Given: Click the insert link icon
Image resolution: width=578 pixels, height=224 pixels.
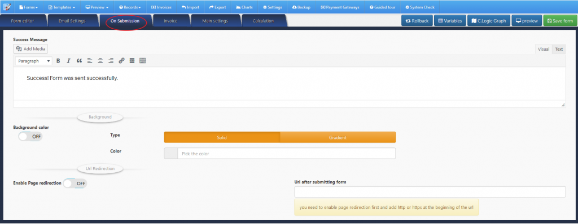Looking at the screenshot, I should 122,61.
